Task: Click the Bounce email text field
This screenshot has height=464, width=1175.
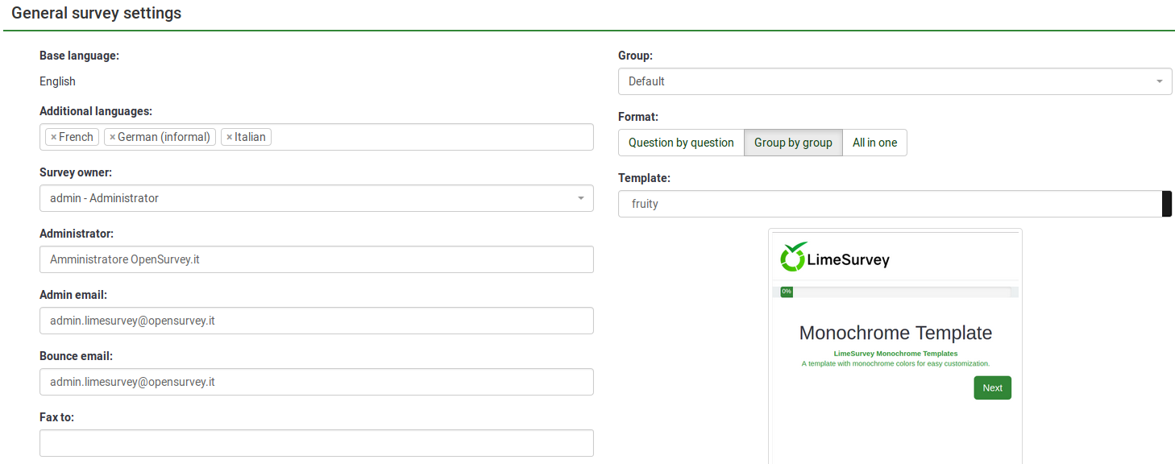Action: click(x=316, y=382)
